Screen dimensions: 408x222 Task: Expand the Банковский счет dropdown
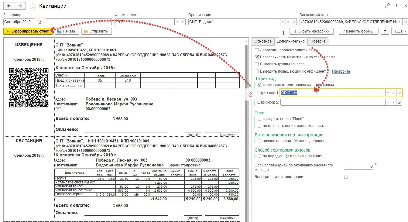click(x=399, y=22)
